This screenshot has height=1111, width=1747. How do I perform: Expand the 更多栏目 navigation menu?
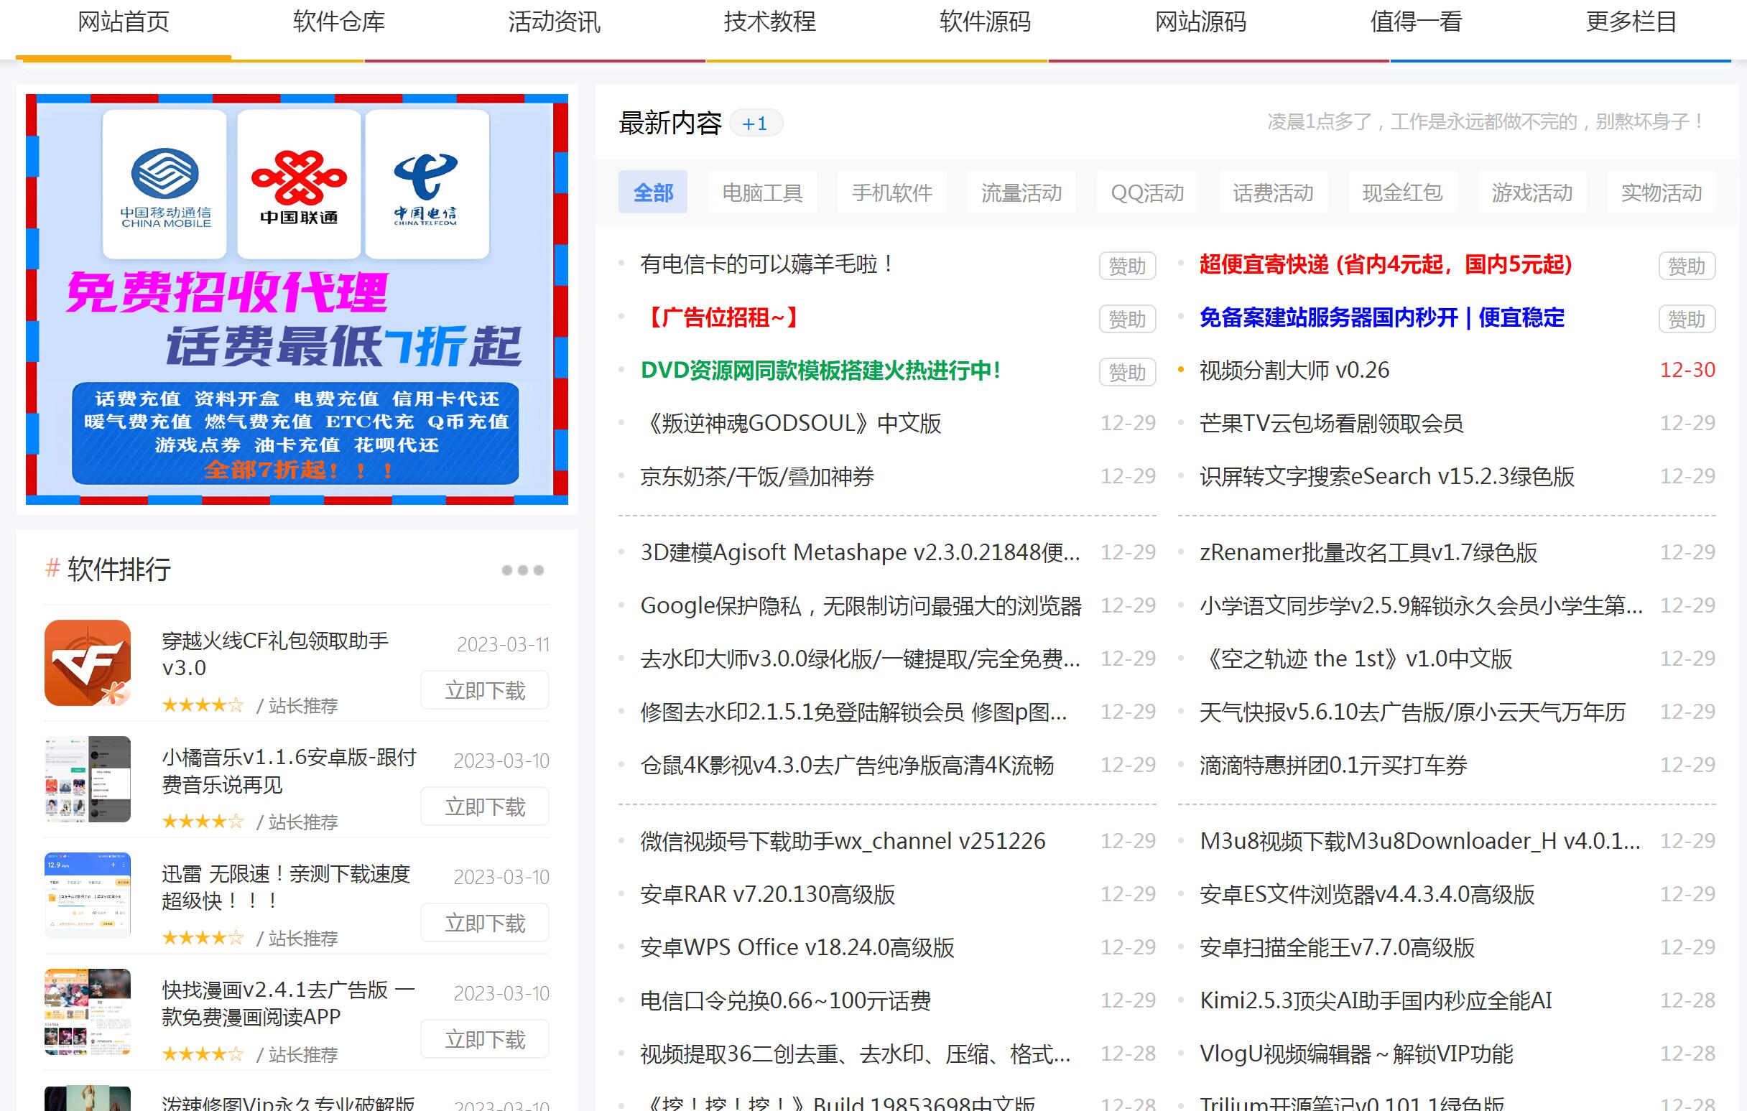[1630, 22]
